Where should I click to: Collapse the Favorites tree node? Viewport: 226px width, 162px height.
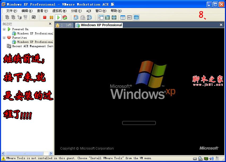tap(4, 38)
